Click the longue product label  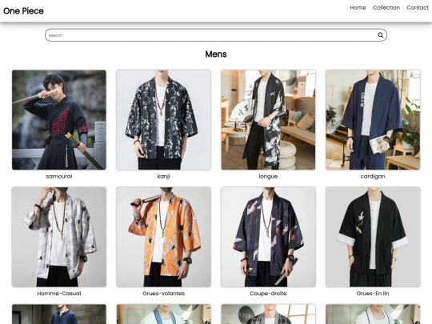[x=268, y=176]
